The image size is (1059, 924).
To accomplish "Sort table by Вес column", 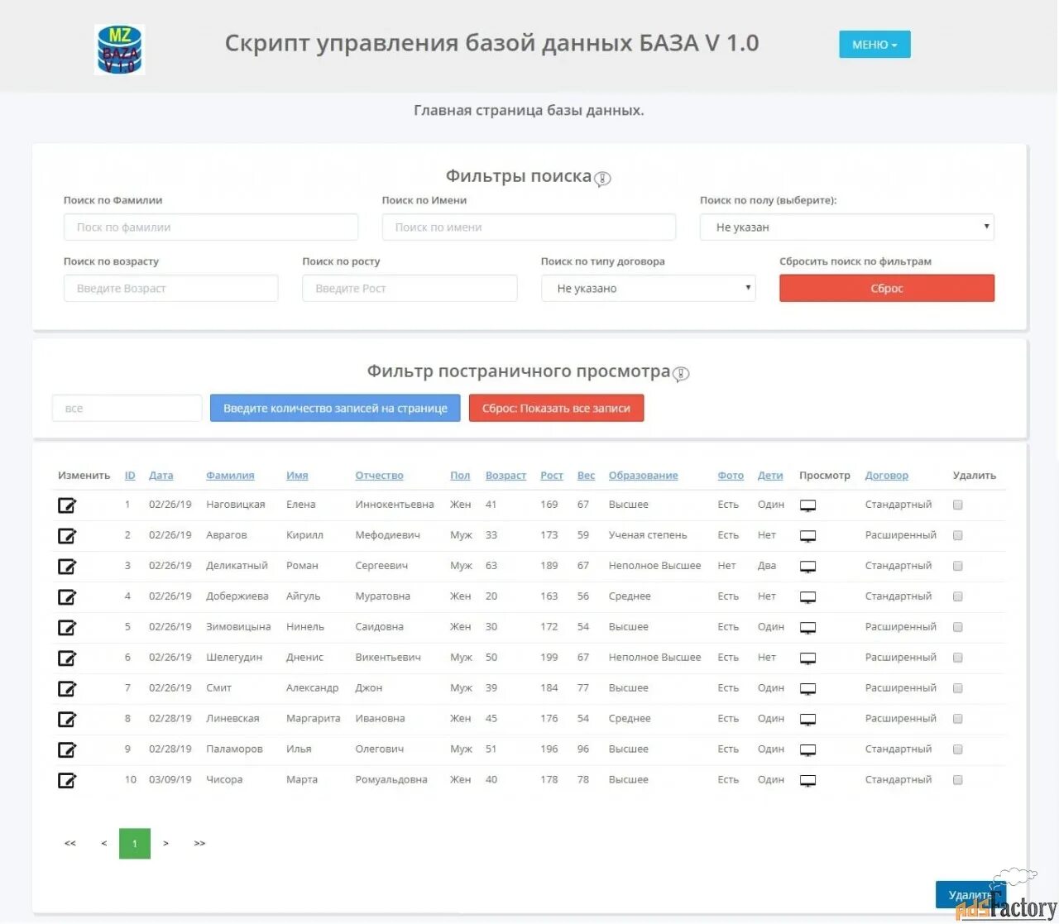I will point(586,476).
